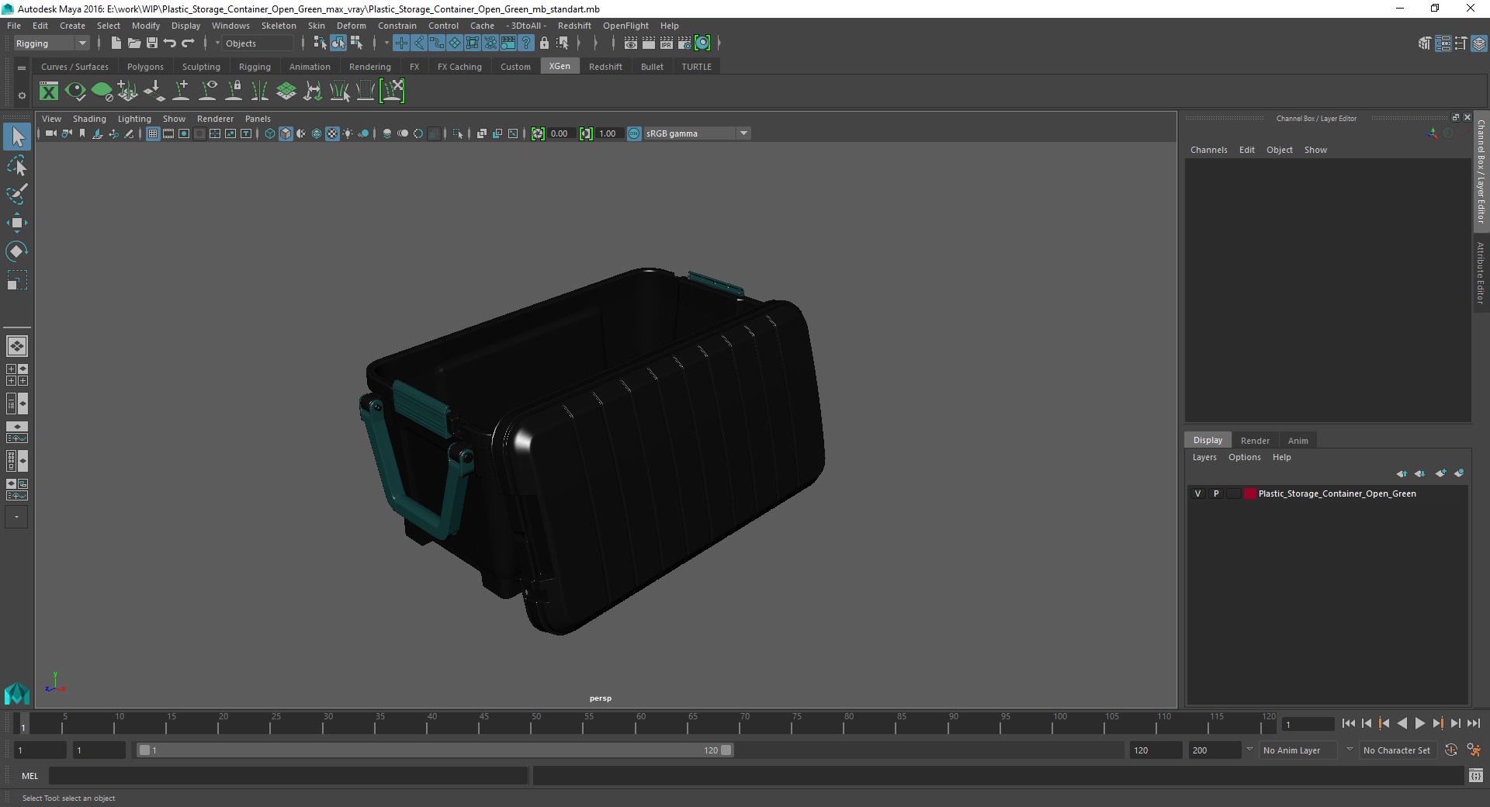Open the Channels menu in Channel Box
The height and width of the screenshot is (807, 1490).
[x=1208, y=150]
